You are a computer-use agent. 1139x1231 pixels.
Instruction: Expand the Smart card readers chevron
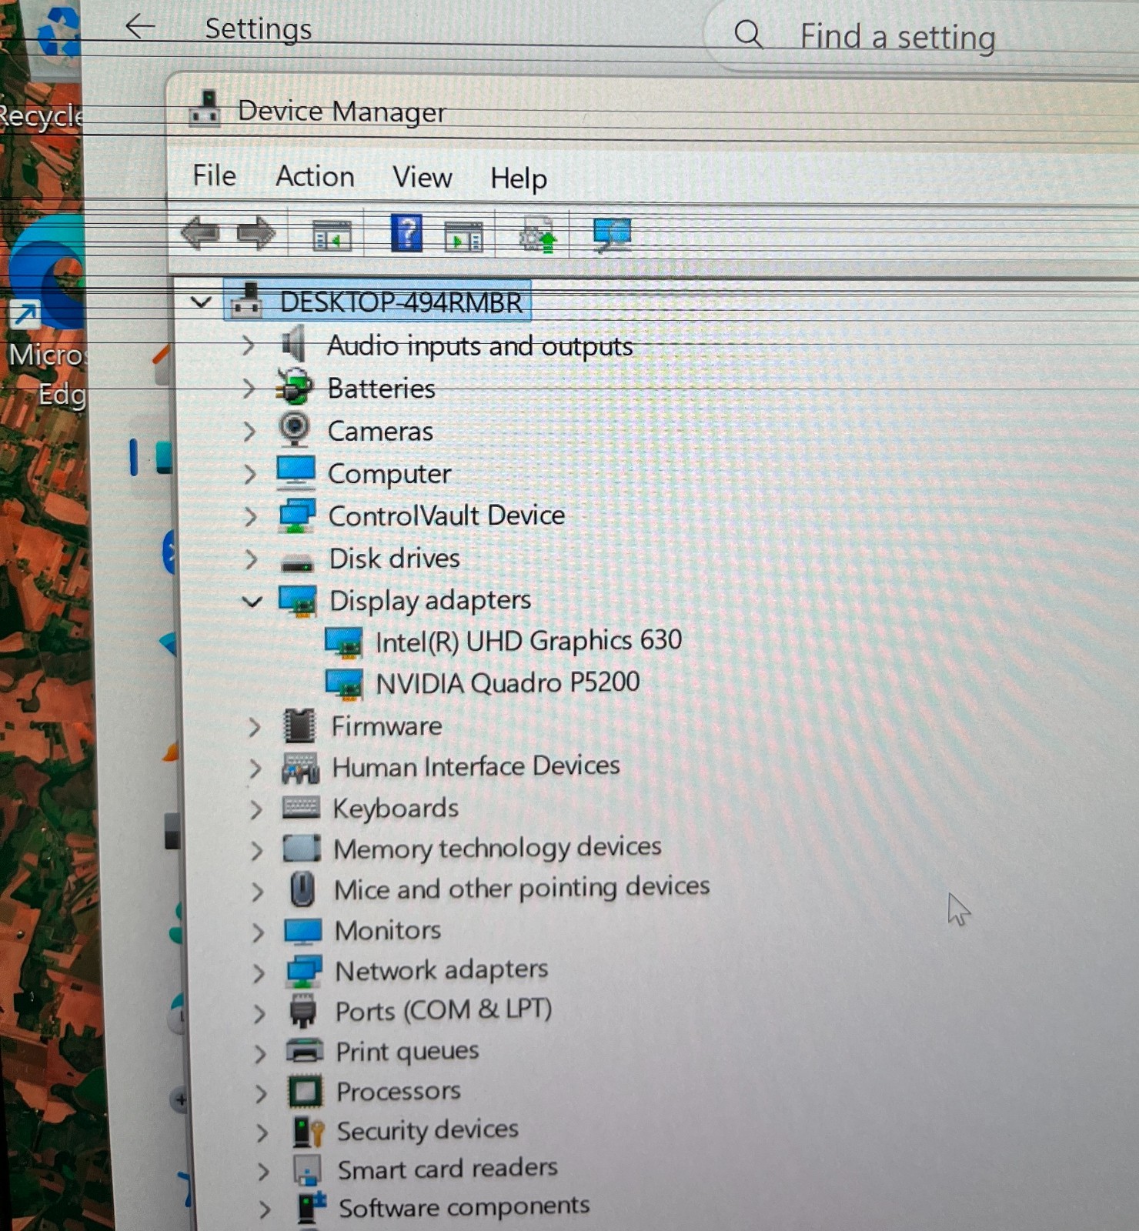[262, 1172]
